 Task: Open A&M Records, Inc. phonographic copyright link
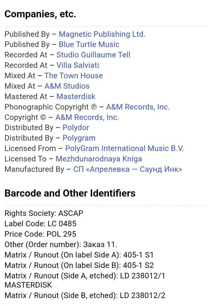(x=138, y=107)
